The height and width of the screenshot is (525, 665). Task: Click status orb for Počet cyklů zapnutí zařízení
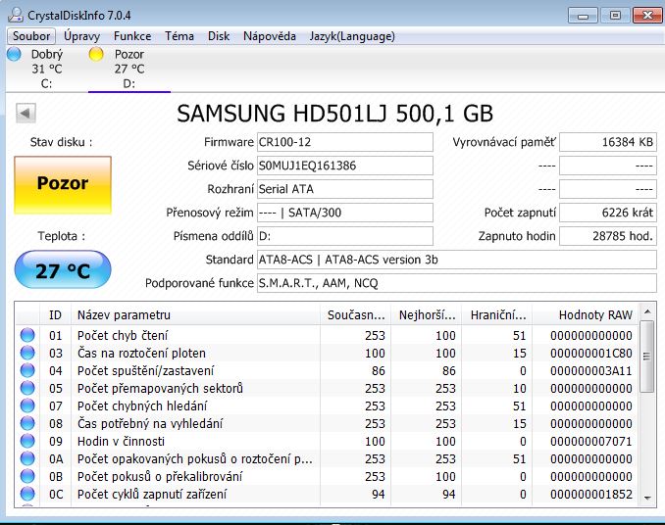[x=27, y=495]
